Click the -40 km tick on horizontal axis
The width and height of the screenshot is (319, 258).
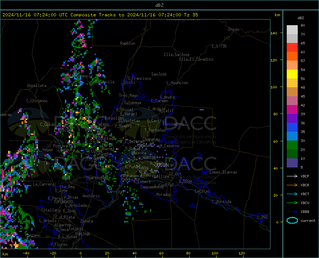pos(26,253)
